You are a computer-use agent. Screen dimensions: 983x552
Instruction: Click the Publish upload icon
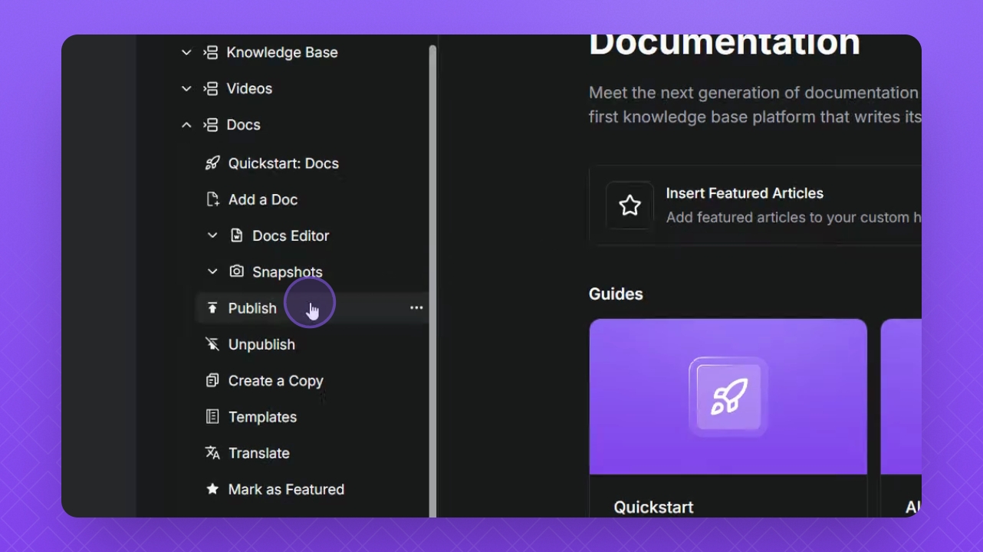pos(212,307)
